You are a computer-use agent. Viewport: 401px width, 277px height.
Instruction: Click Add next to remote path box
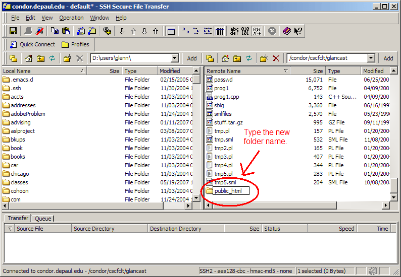(x=388, y=58)
